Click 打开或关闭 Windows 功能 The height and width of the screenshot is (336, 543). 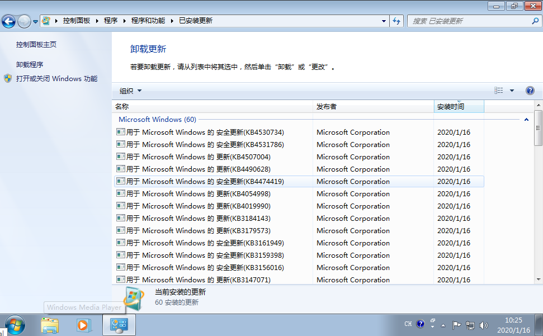(x=57, y=78)
